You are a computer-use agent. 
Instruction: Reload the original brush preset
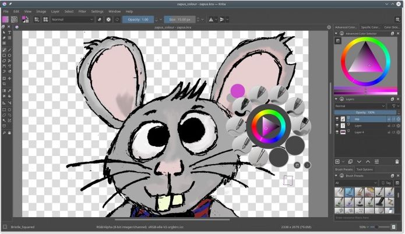click(117, 20)
